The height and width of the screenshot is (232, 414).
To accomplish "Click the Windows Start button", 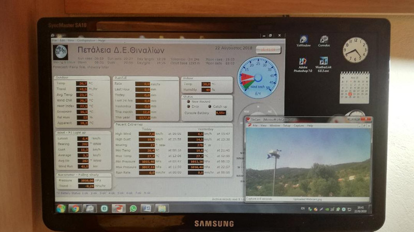I will tap(61, 208).
